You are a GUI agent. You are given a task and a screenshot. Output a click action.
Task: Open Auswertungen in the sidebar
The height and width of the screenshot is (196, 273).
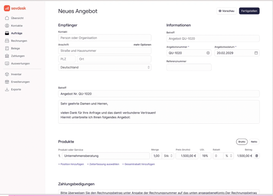[x=20, y=64]
